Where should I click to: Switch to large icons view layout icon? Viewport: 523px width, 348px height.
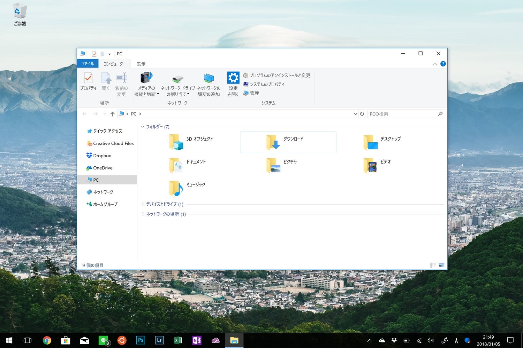441,265
